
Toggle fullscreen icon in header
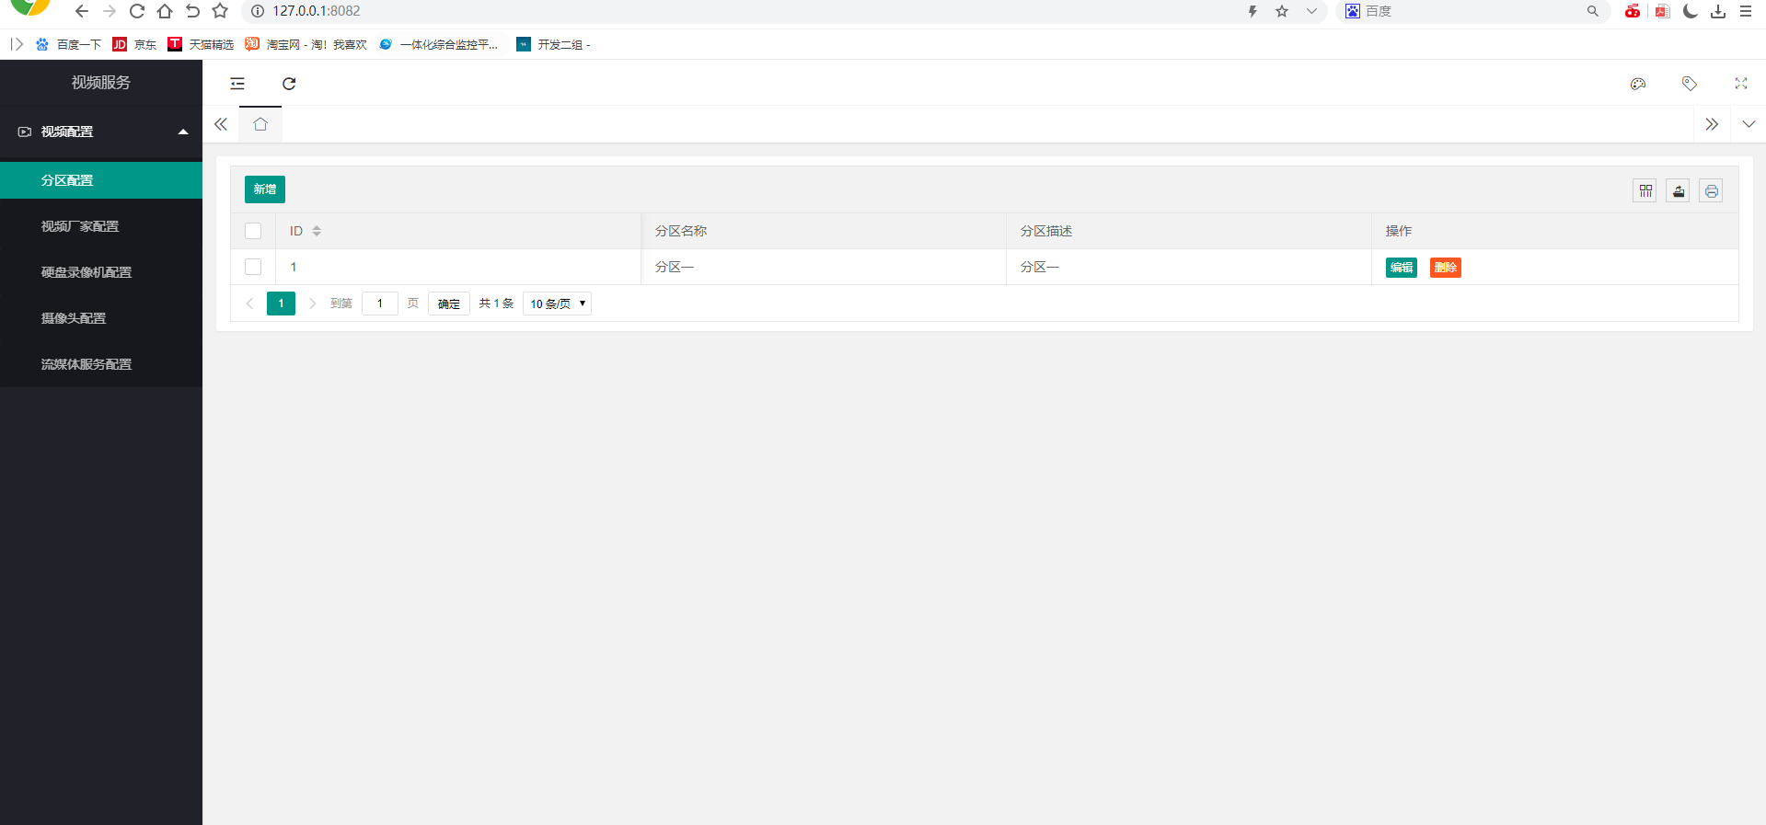(1741, 84)
